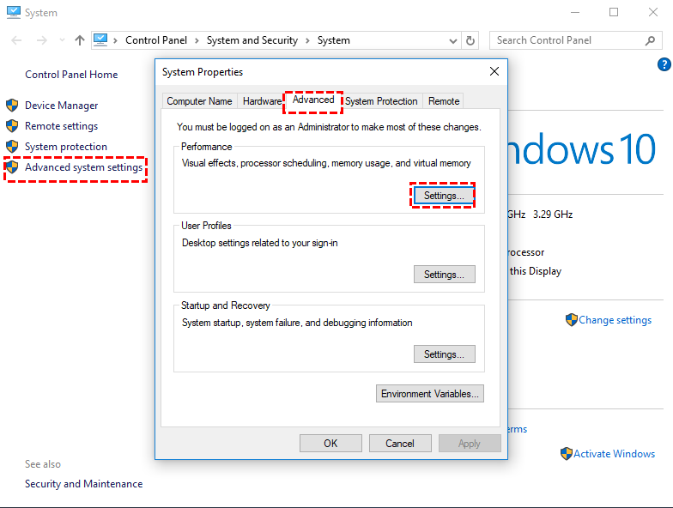The width and height of the screenshot is (673, 508).
Task: Switch to Computer Name tab
Action: click(199, 101)
